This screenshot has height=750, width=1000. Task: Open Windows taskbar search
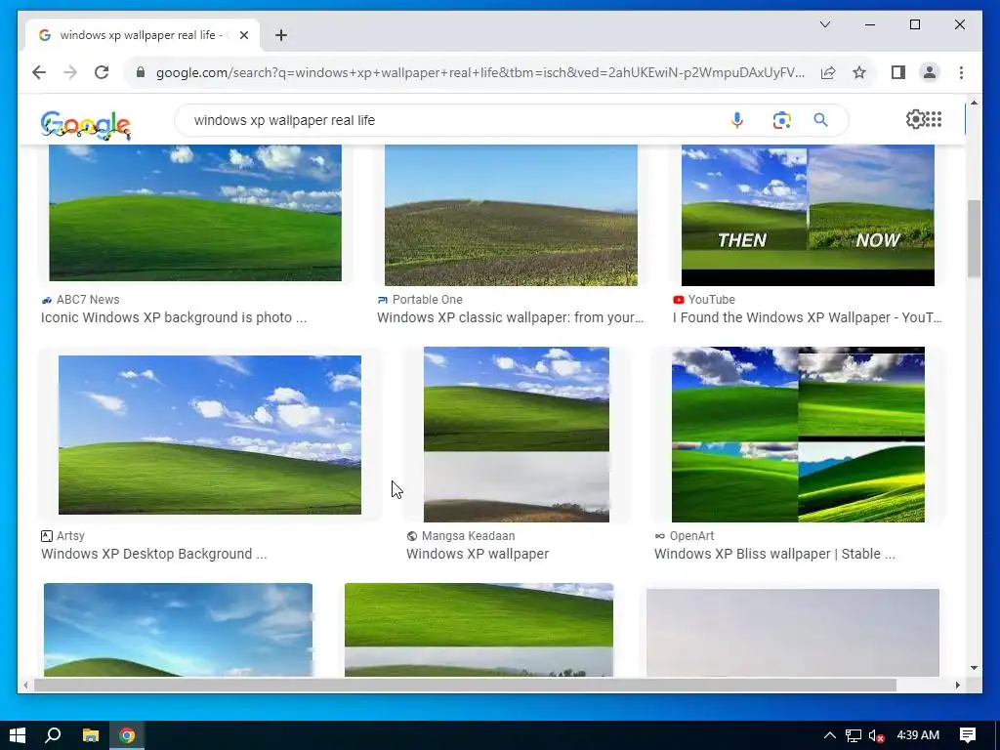click(53, 735)
